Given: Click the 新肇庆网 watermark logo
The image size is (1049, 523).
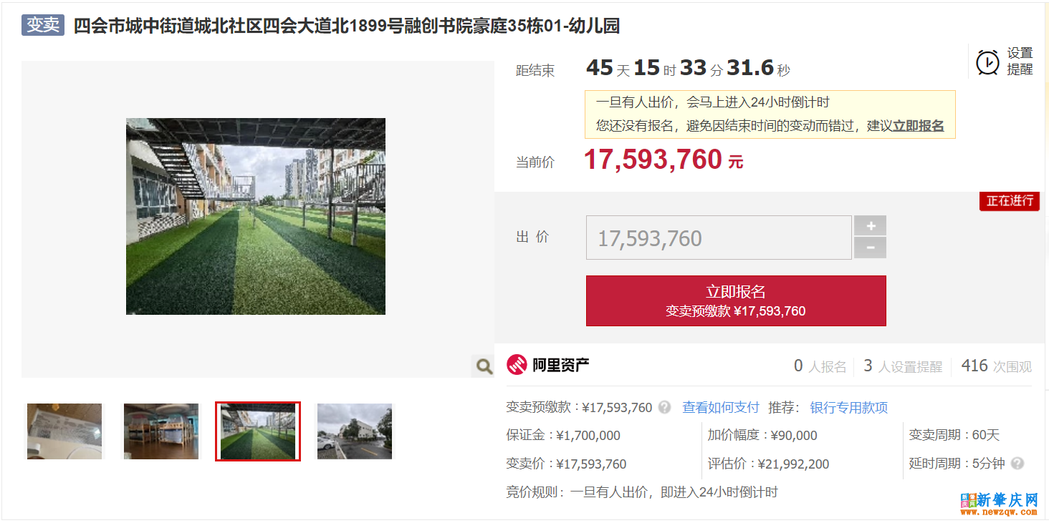Looking at the screenshot, I should point(999,503).
